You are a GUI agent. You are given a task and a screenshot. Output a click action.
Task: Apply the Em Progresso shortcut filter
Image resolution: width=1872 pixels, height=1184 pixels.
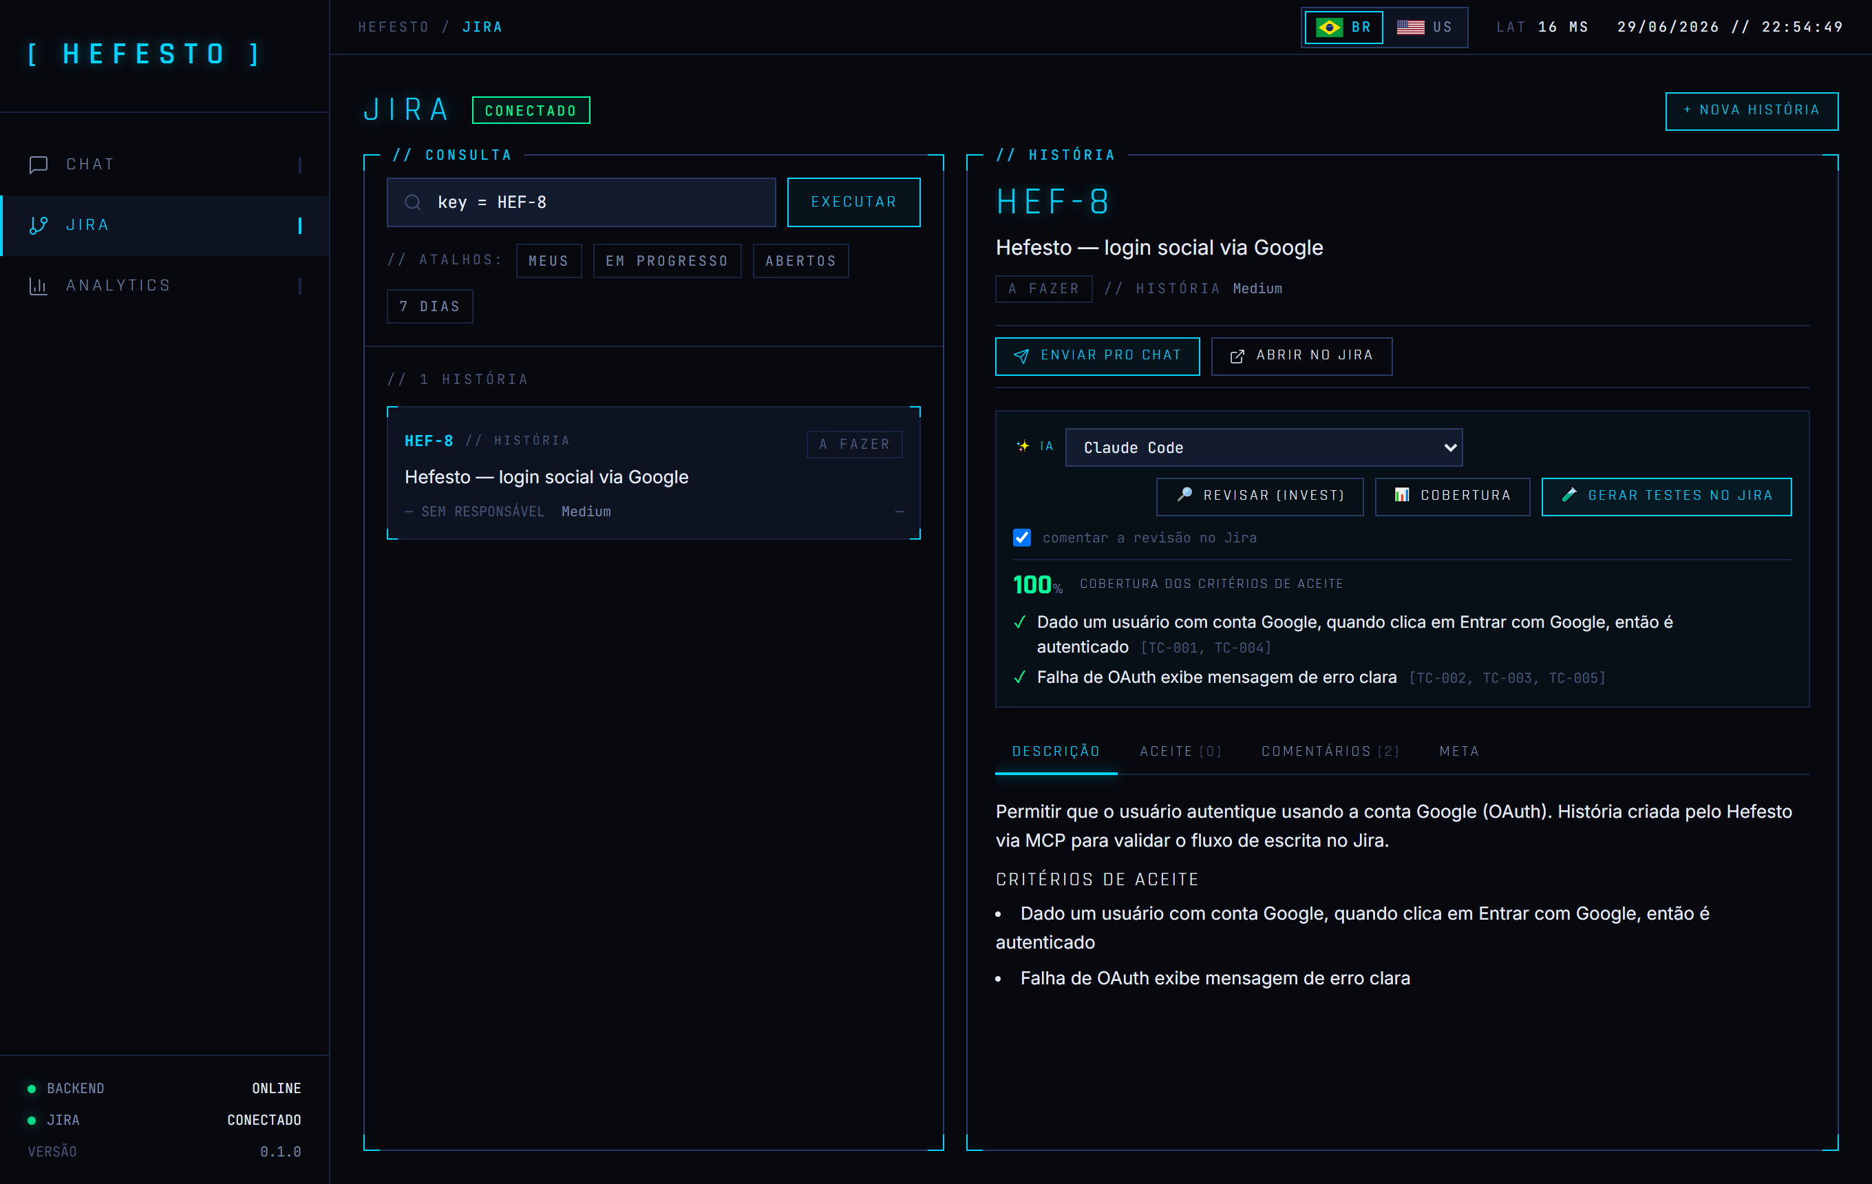[667, 261]
